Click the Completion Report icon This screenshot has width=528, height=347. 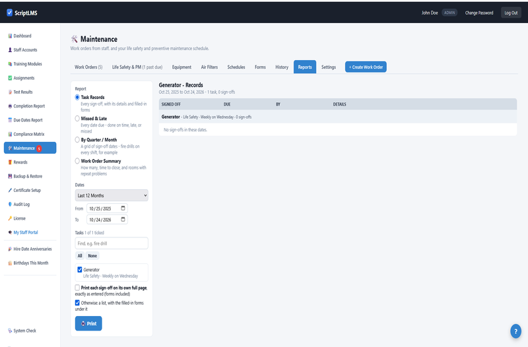click(10, 106)
